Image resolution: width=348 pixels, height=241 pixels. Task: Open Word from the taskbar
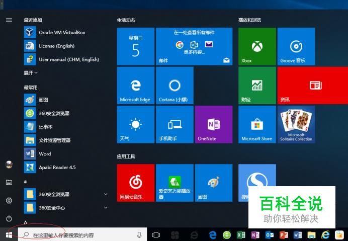(x=298, y=235)
